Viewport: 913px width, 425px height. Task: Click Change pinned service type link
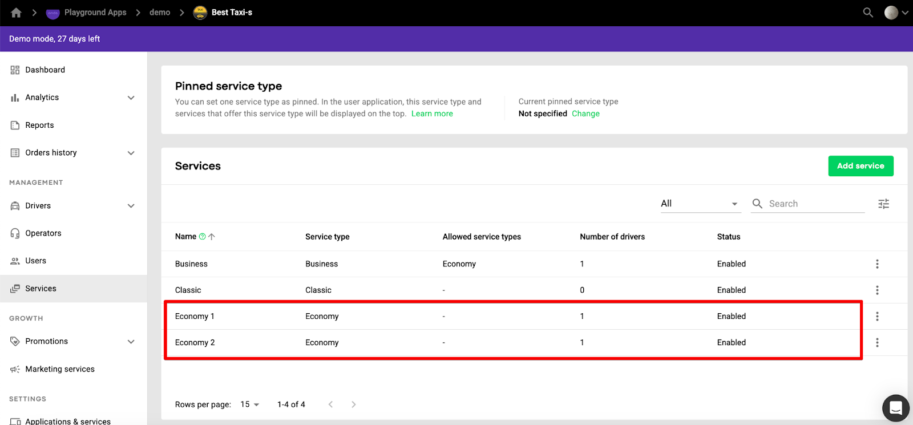585,114
